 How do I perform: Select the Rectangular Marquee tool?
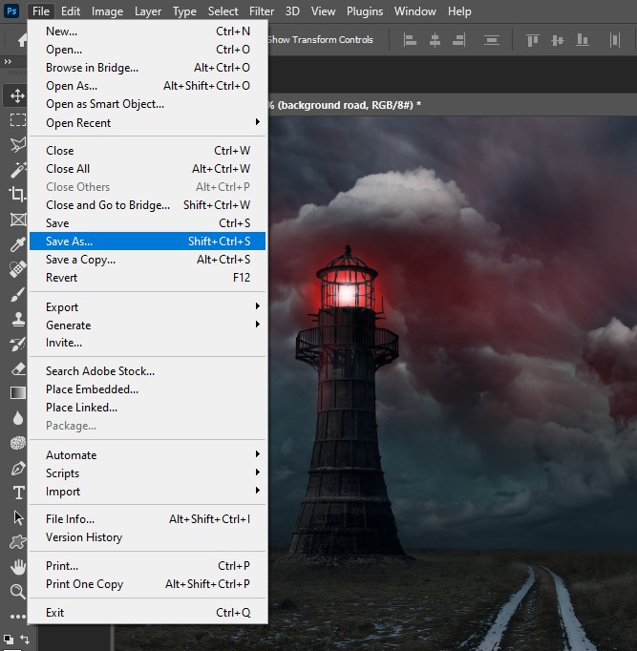pos(17,120)
